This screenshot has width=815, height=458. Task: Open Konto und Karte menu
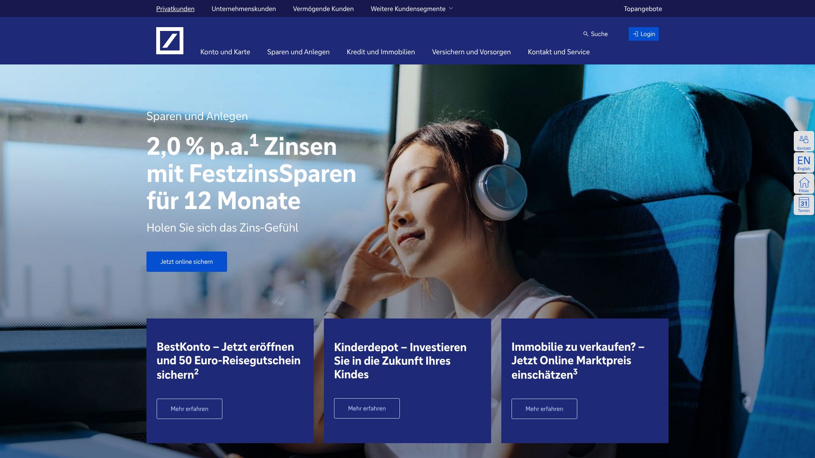pos(225,52)
